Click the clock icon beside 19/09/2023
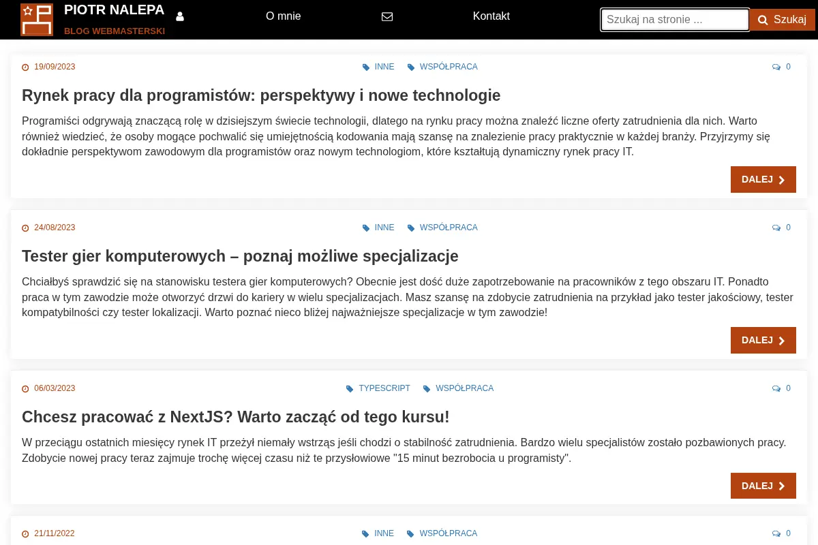Screen dimensions: 818x545 [26, 67]
